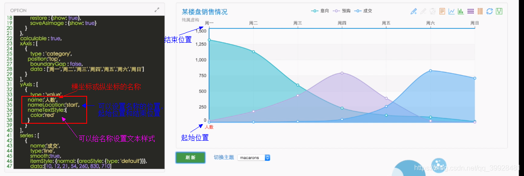This screenshot has height=176, width=524.
Task: Click code line 19 saveAsImage option
Action: pyautogui.click(x=63, y=23)
